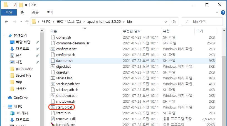Click the digest.sh file icon
Screen dimensions: 227x126
tap(53, 72)
